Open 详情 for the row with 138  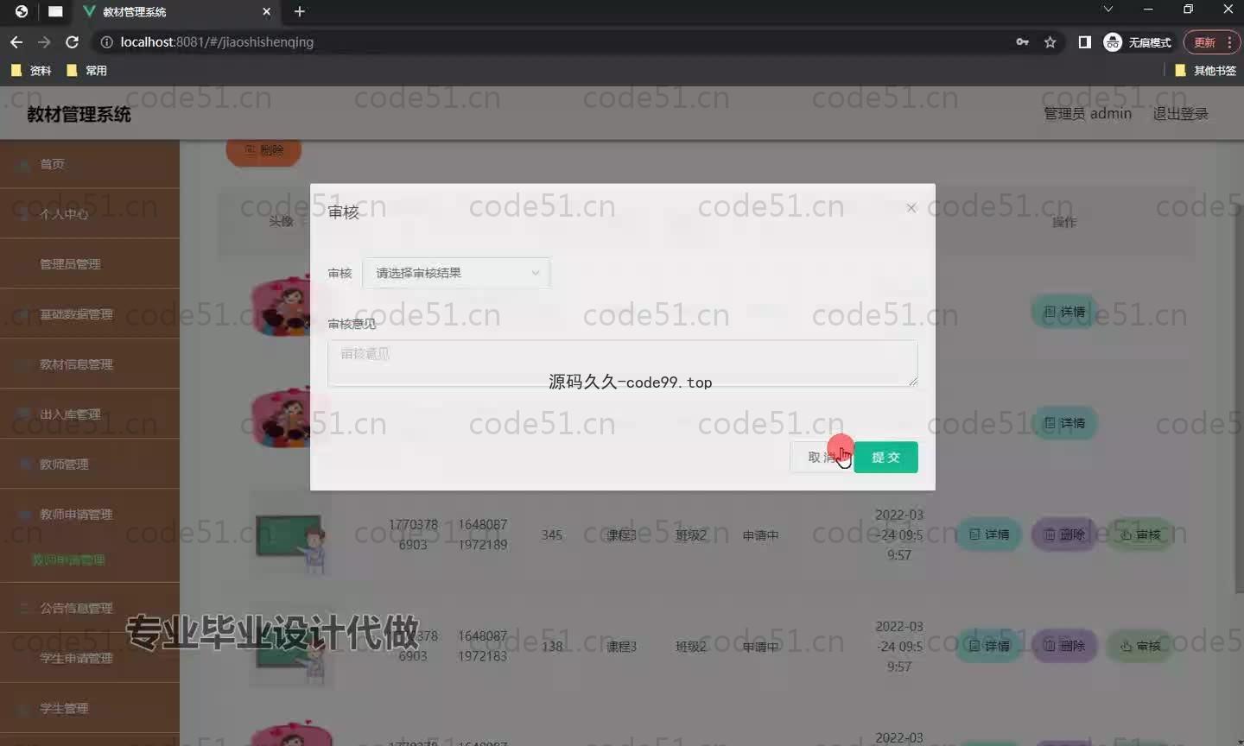pos(989,646)
